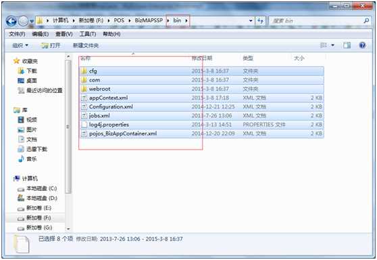The width and height of the screenshot is (377, 260).
Task: Sort by the 类型 column header
Action: coord(248,58)
